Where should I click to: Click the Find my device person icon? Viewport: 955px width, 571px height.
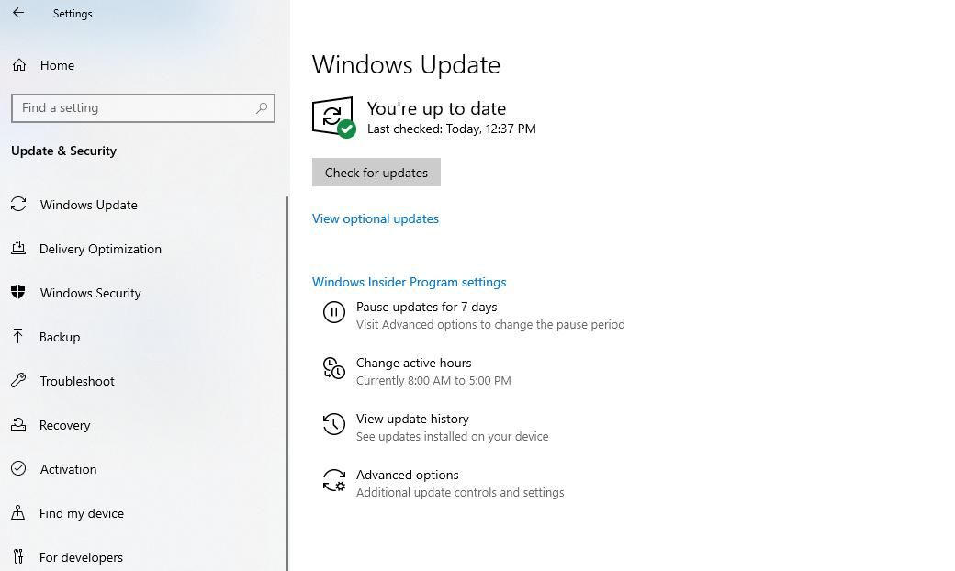tap(18, 512)
